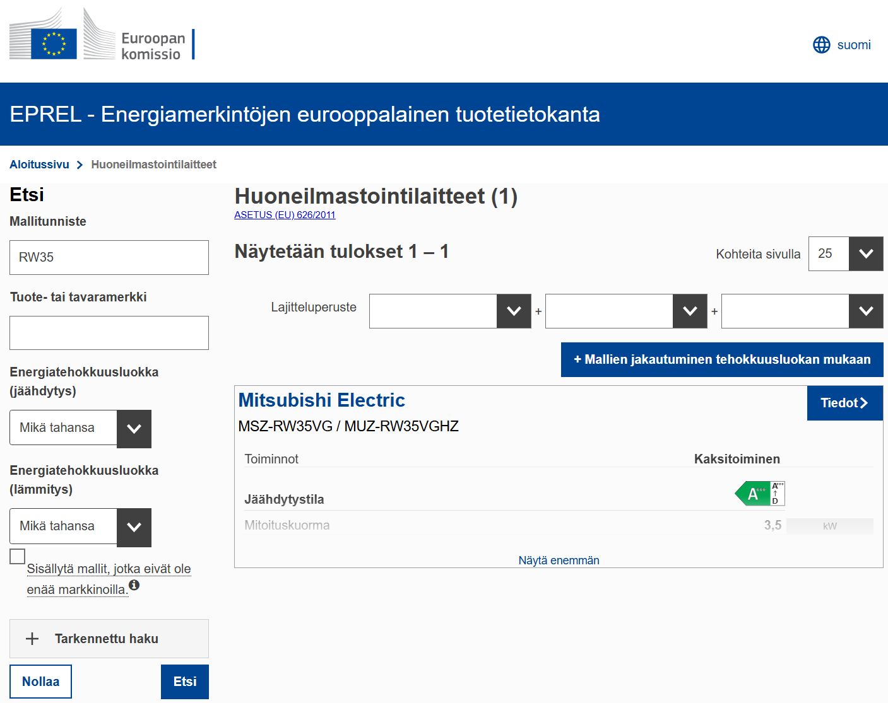The width and height of the screenshot is (888, 703).
Task: Click the info icon beside markkinoilla text
Action: coord(134,585)
